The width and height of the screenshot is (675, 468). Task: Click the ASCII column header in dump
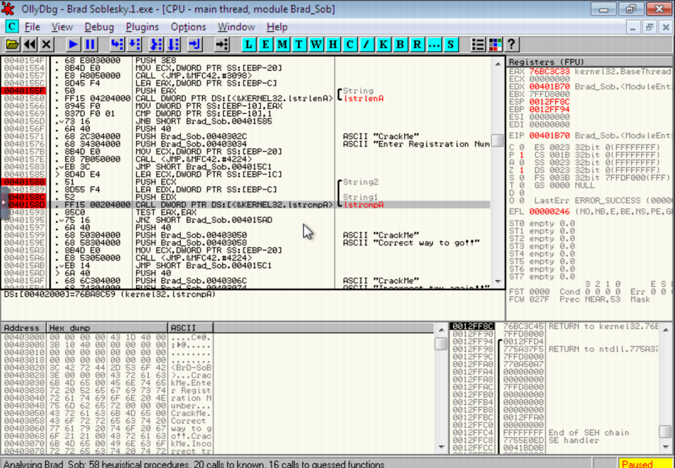(x=190, y=328)
